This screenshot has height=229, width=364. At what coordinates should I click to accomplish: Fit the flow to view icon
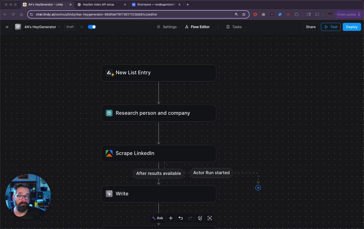tap(210, 218)
